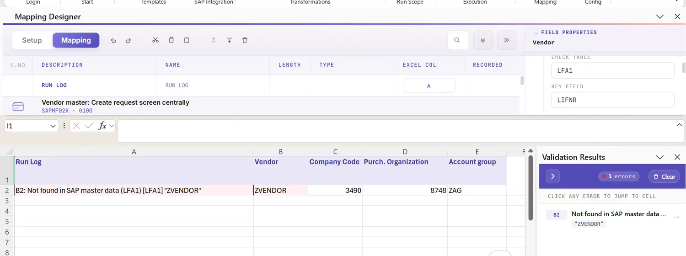Click the mapping table vertical scrollbar
Screen dimensions: 686x256
click(522, 80)
